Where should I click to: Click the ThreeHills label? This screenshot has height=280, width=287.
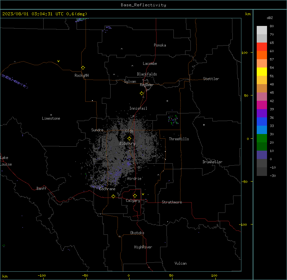click(179, 139)
